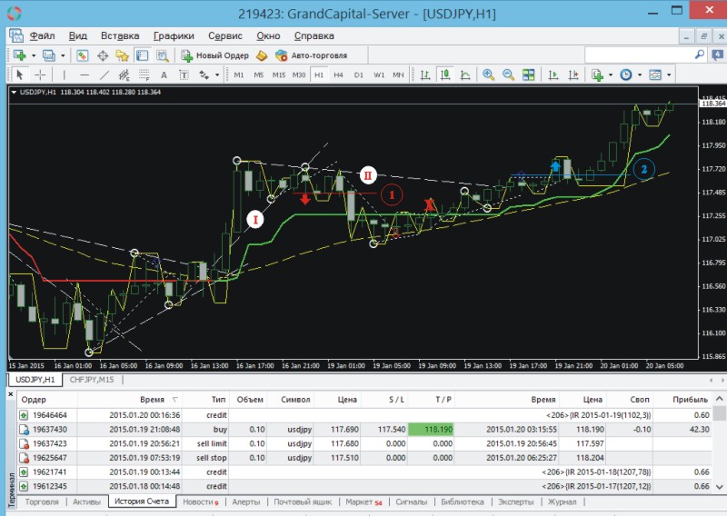Toggle the chart shift icon

pyautogui.click(x=573, y=74)
